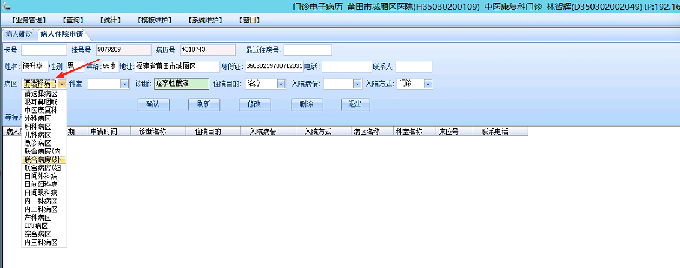Click the application icon in title bar
The image size is (680, 268).
click(5, 5)
